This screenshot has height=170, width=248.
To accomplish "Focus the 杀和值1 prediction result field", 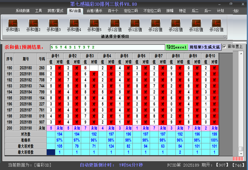I will (x=108, y=47).
